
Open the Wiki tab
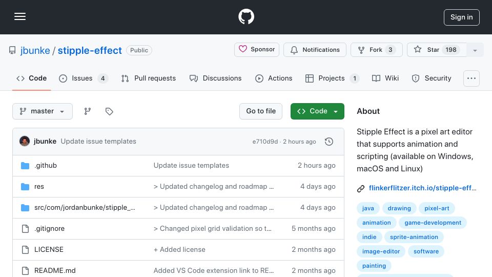[x=385, y=78]
